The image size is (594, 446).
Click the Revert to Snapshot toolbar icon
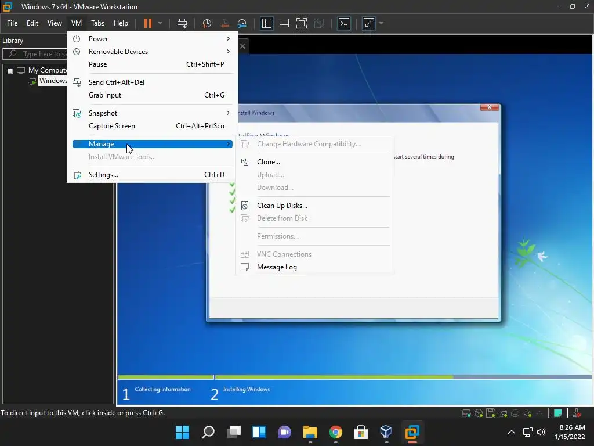pyautogui.click(x=224, y=23)
